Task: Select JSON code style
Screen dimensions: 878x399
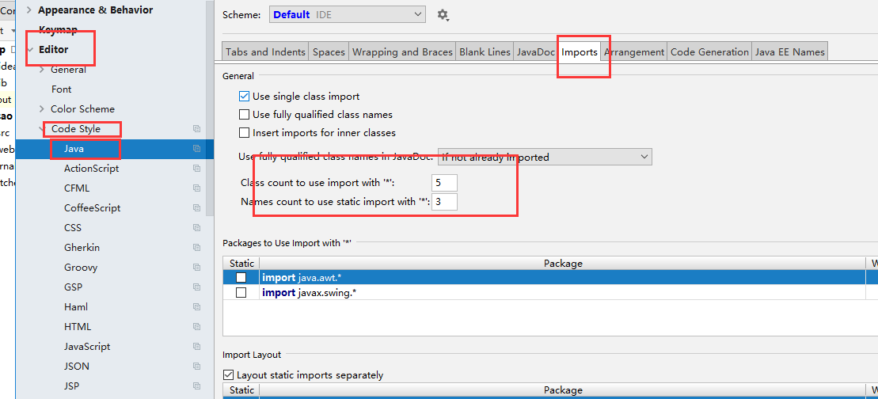Action: (77, 367)
